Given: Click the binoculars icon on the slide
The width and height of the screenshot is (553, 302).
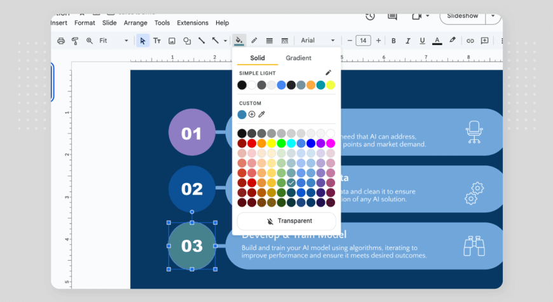Looking at the screenshot, I should click(474, 246).
